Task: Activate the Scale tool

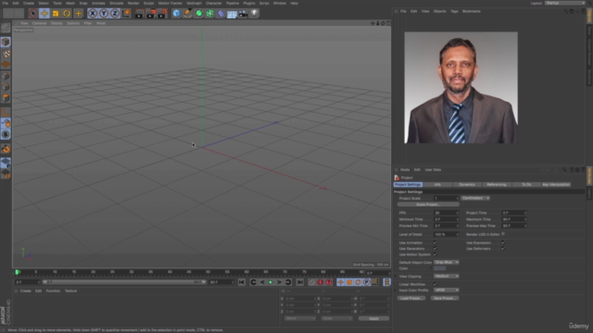Action: 56,14
